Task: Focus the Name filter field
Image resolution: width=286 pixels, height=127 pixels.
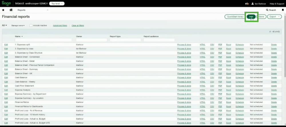Action: [43, 40]
